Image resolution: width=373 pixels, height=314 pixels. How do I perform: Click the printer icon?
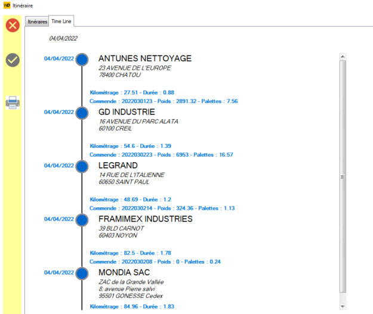[x=13, y=102]
